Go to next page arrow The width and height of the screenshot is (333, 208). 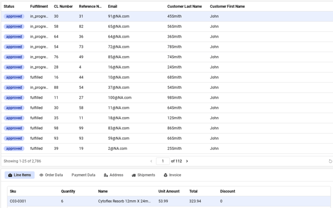coord(187,161)
